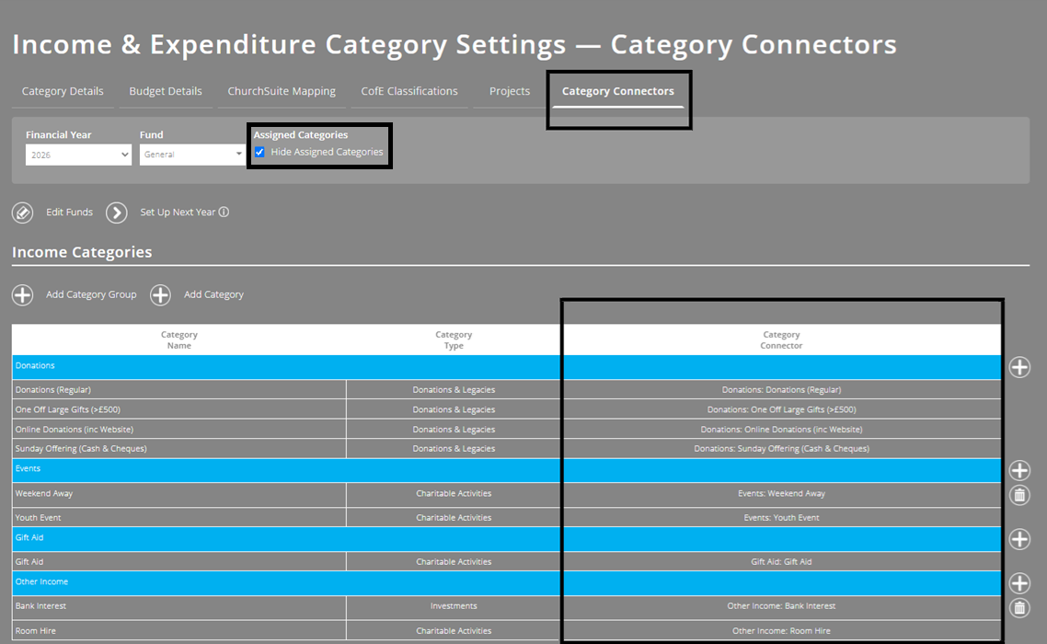
Task: Click connector Donations: Online Donations (inc Website)
Action: point(781,430)
